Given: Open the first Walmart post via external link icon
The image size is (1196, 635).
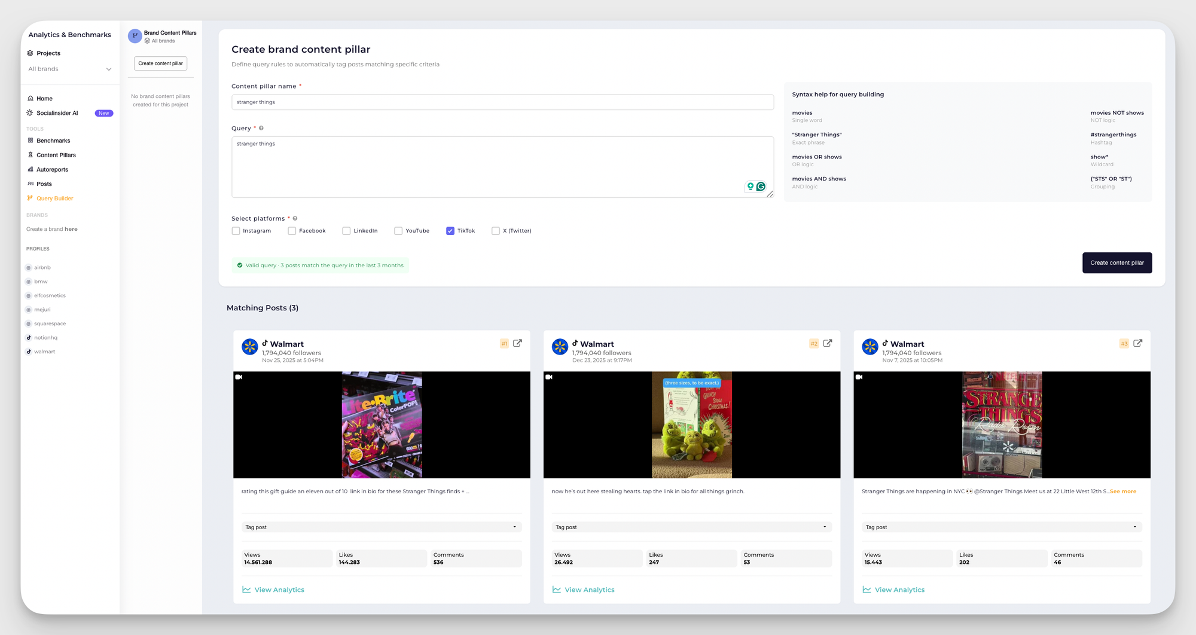Looking at the screenshot, I should (517, 343).
